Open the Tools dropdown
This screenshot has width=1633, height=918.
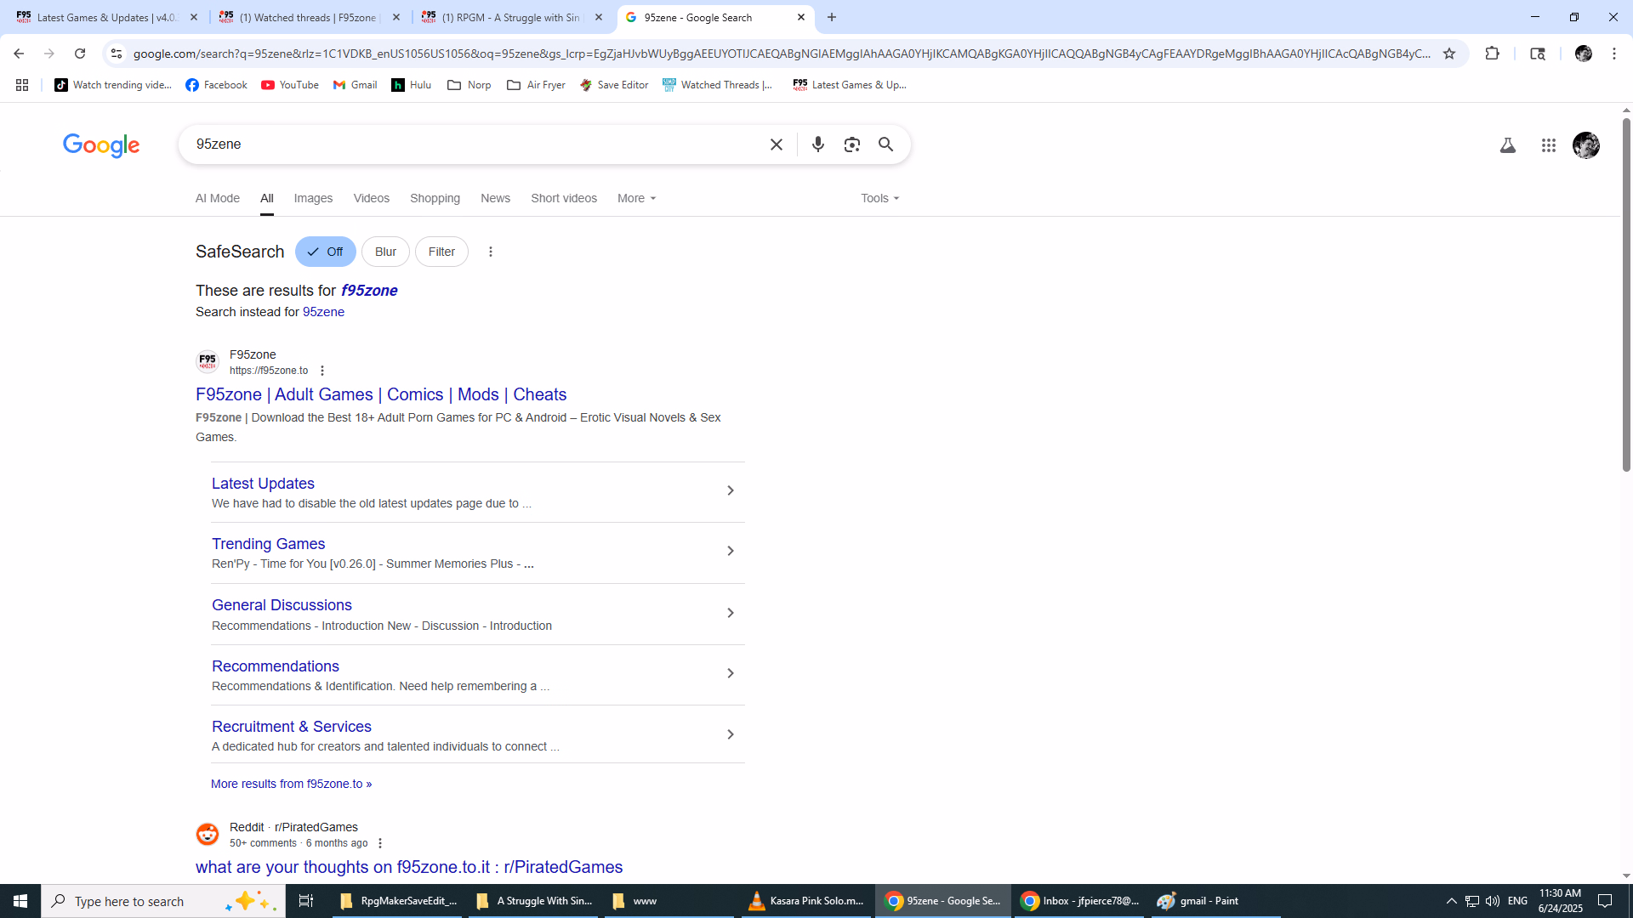[x=879, y=198]
